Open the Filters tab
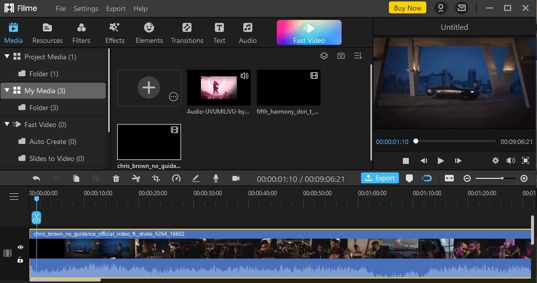The height and width of the screenshot is (283, 537). (81, 33)
